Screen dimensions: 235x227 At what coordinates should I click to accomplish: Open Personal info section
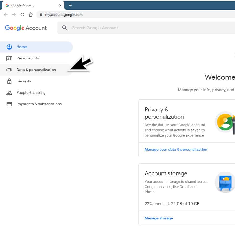click(x=36, y=58)
